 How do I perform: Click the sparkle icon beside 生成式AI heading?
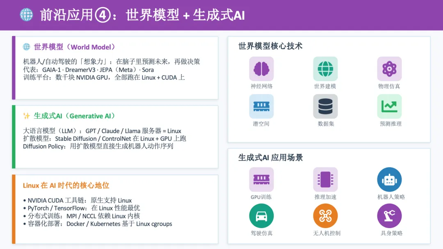(x=27, y=116)
